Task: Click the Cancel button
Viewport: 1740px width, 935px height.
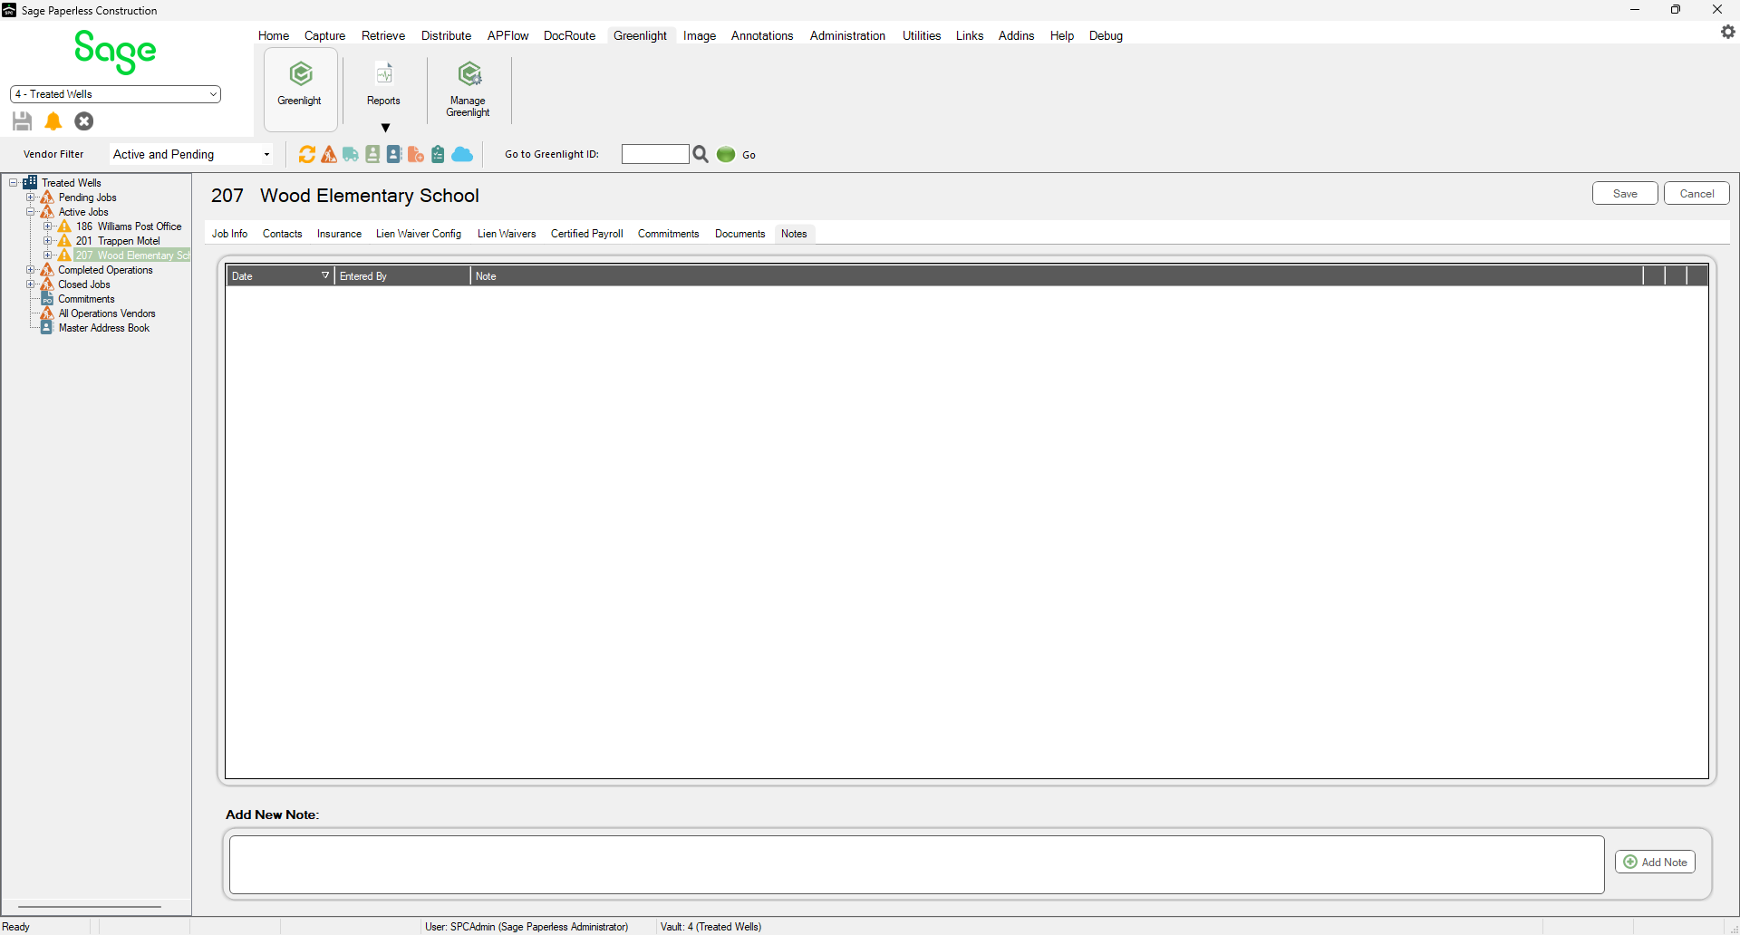Action: click(1696, 193)
